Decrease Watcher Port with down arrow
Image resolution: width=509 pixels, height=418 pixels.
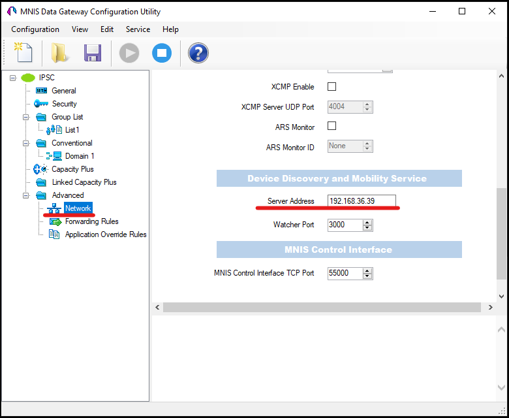pos(367,228)
